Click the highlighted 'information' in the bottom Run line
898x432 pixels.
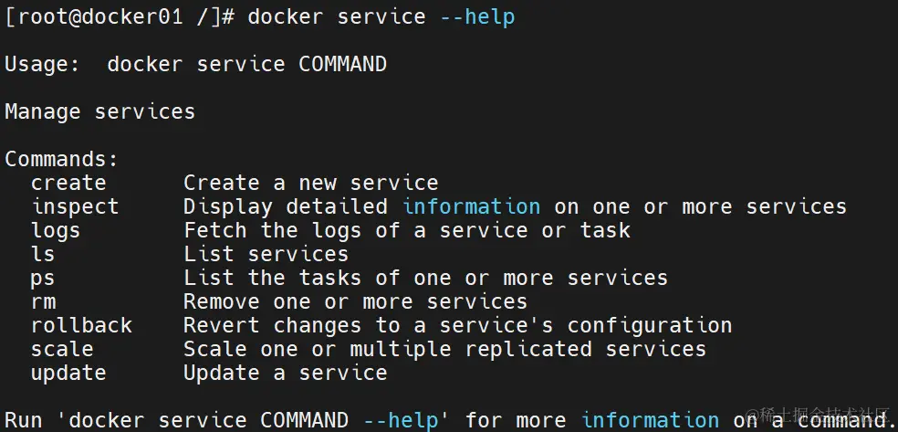[x=650, y=420]
